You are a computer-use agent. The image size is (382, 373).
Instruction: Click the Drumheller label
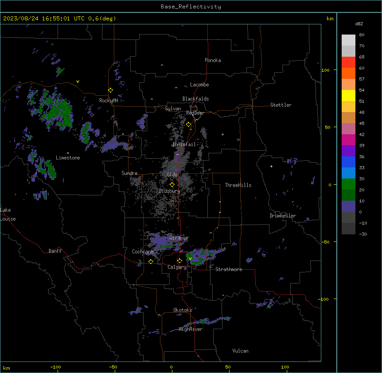[x=283, y=216]
